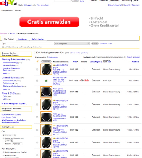Enable Artikel im Umkreis von checkbox
Screen dimensions: 142x158
point(3,139)
